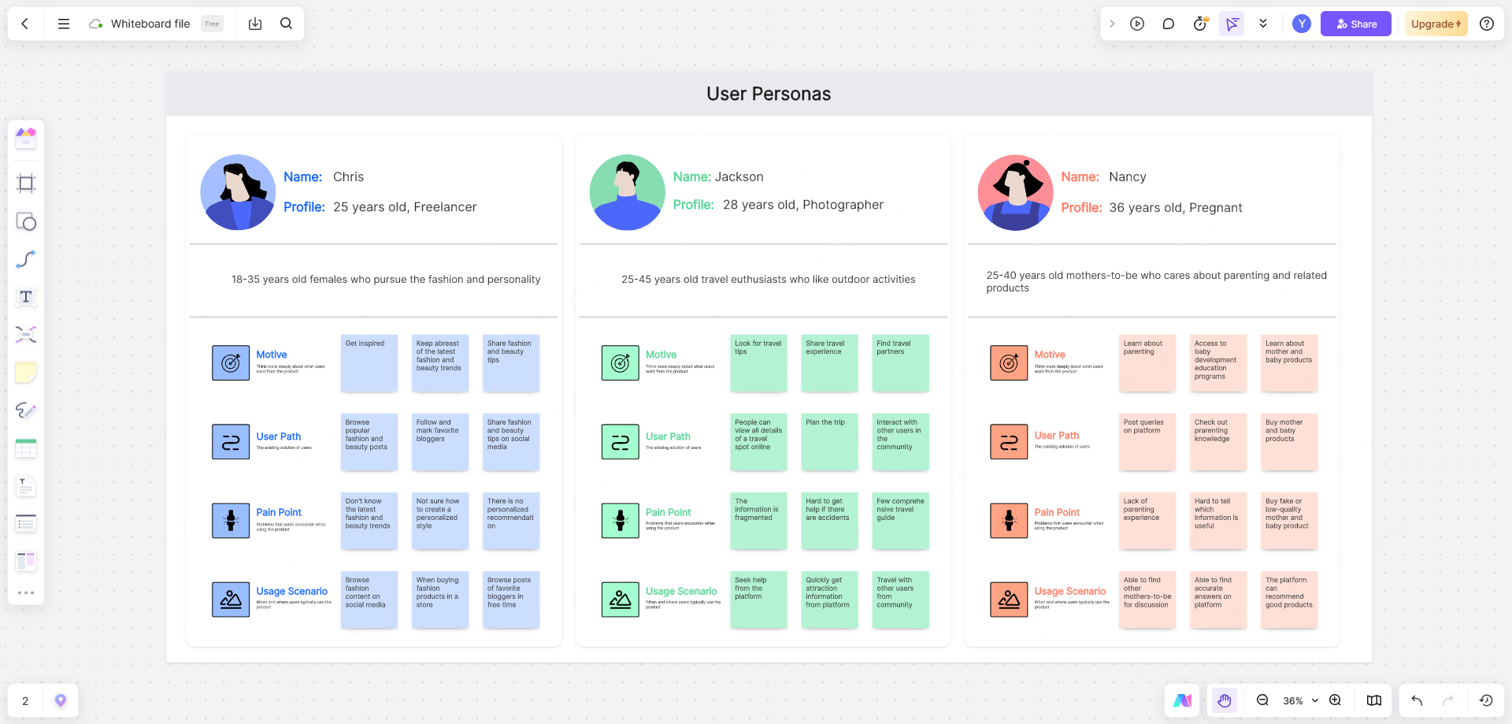Toggle the hand pan tool

1224,700
